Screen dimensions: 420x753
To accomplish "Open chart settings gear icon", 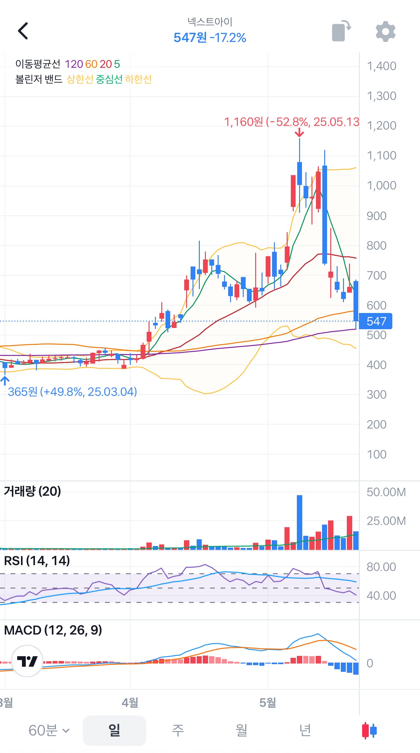I will pos(385,31).
